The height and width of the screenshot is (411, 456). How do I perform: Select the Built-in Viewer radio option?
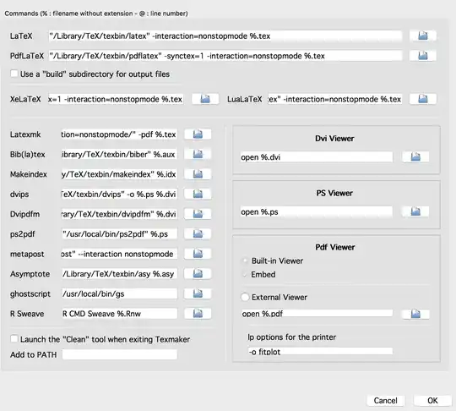coord(245,260)
